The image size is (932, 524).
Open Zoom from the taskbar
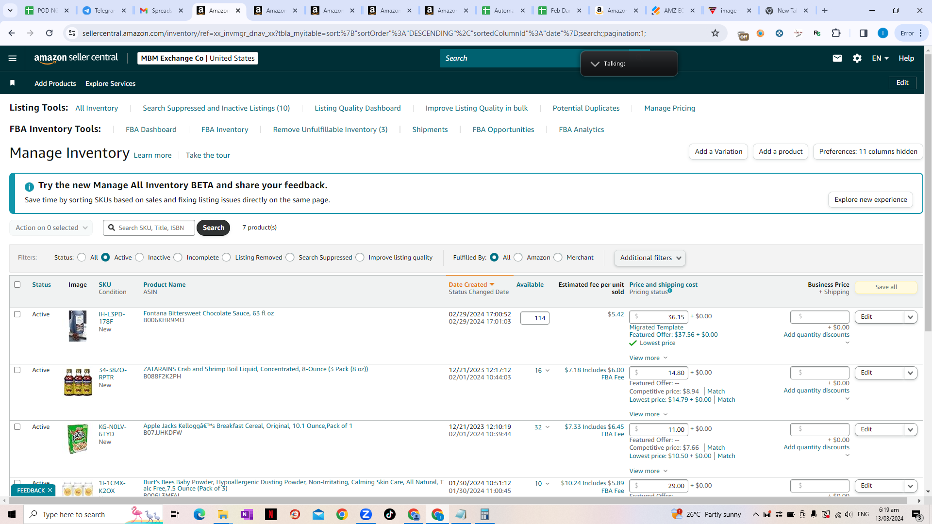click(x=366, y=514)
